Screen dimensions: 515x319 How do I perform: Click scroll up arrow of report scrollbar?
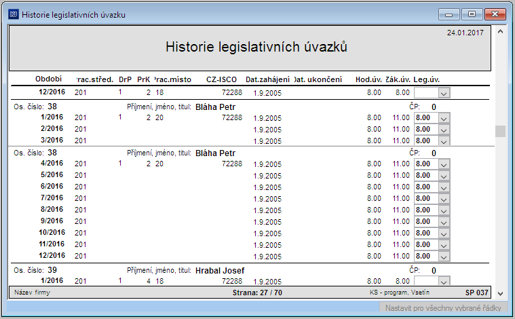pos(501,32)
